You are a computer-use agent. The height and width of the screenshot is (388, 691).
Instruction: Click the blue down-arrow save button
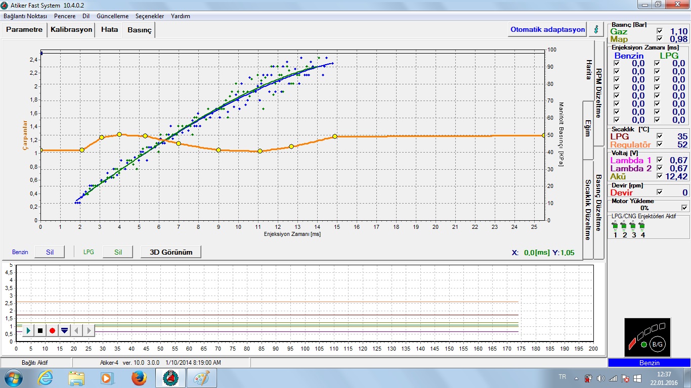(x=64, y=330)
